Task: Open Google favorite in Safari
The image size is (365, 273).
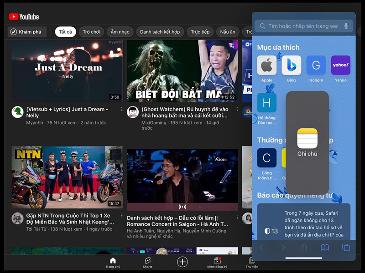Action: point(316,66)
